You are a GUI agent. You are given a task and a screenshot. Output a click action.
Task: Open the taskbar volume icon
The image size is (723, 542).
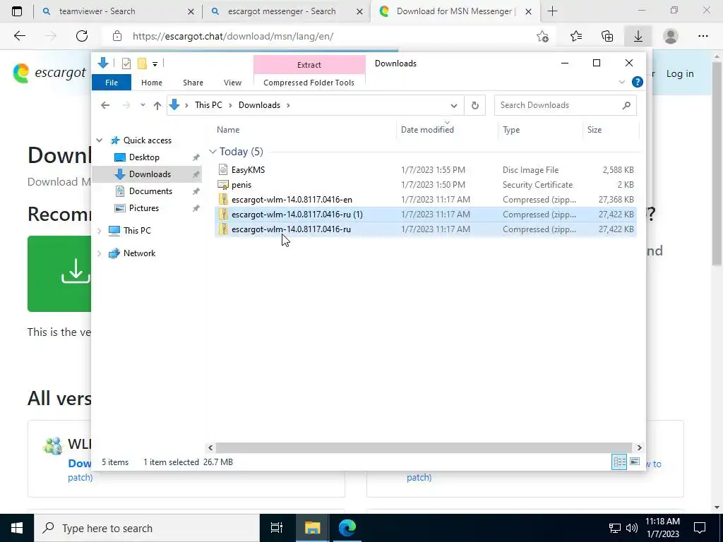point(632,528)
